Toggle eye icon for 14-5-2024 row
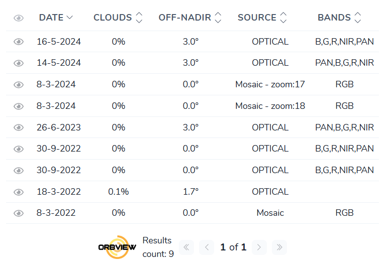Image resolution: width=391 pixels, height=269 pixels. click(x=19, y=63)
